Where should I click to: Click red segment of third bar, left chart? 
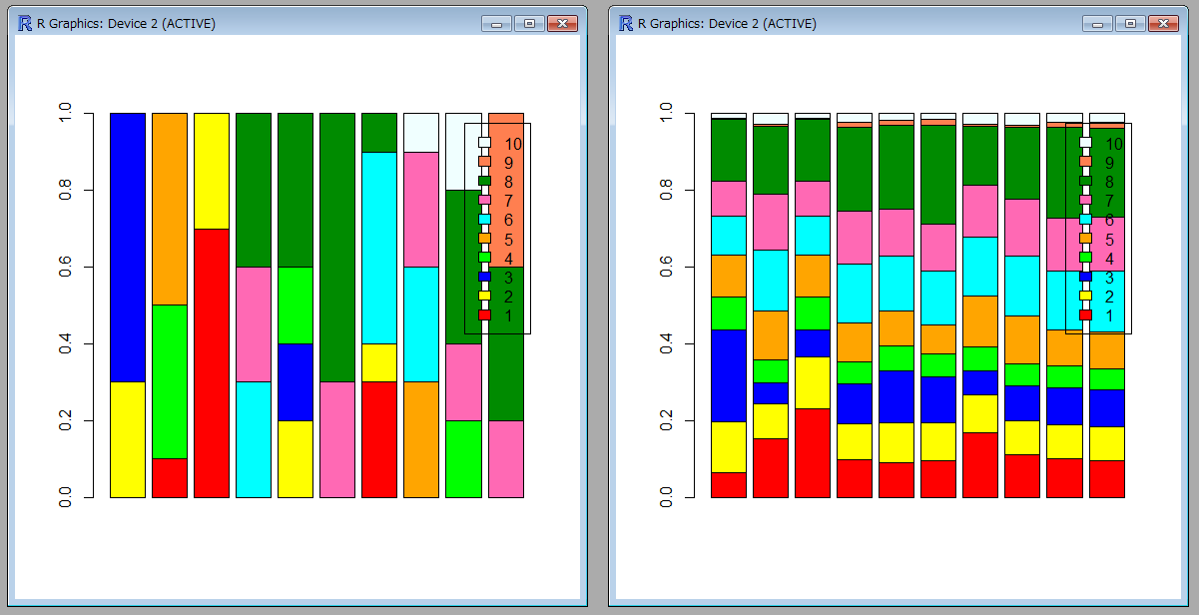(212, 362)
